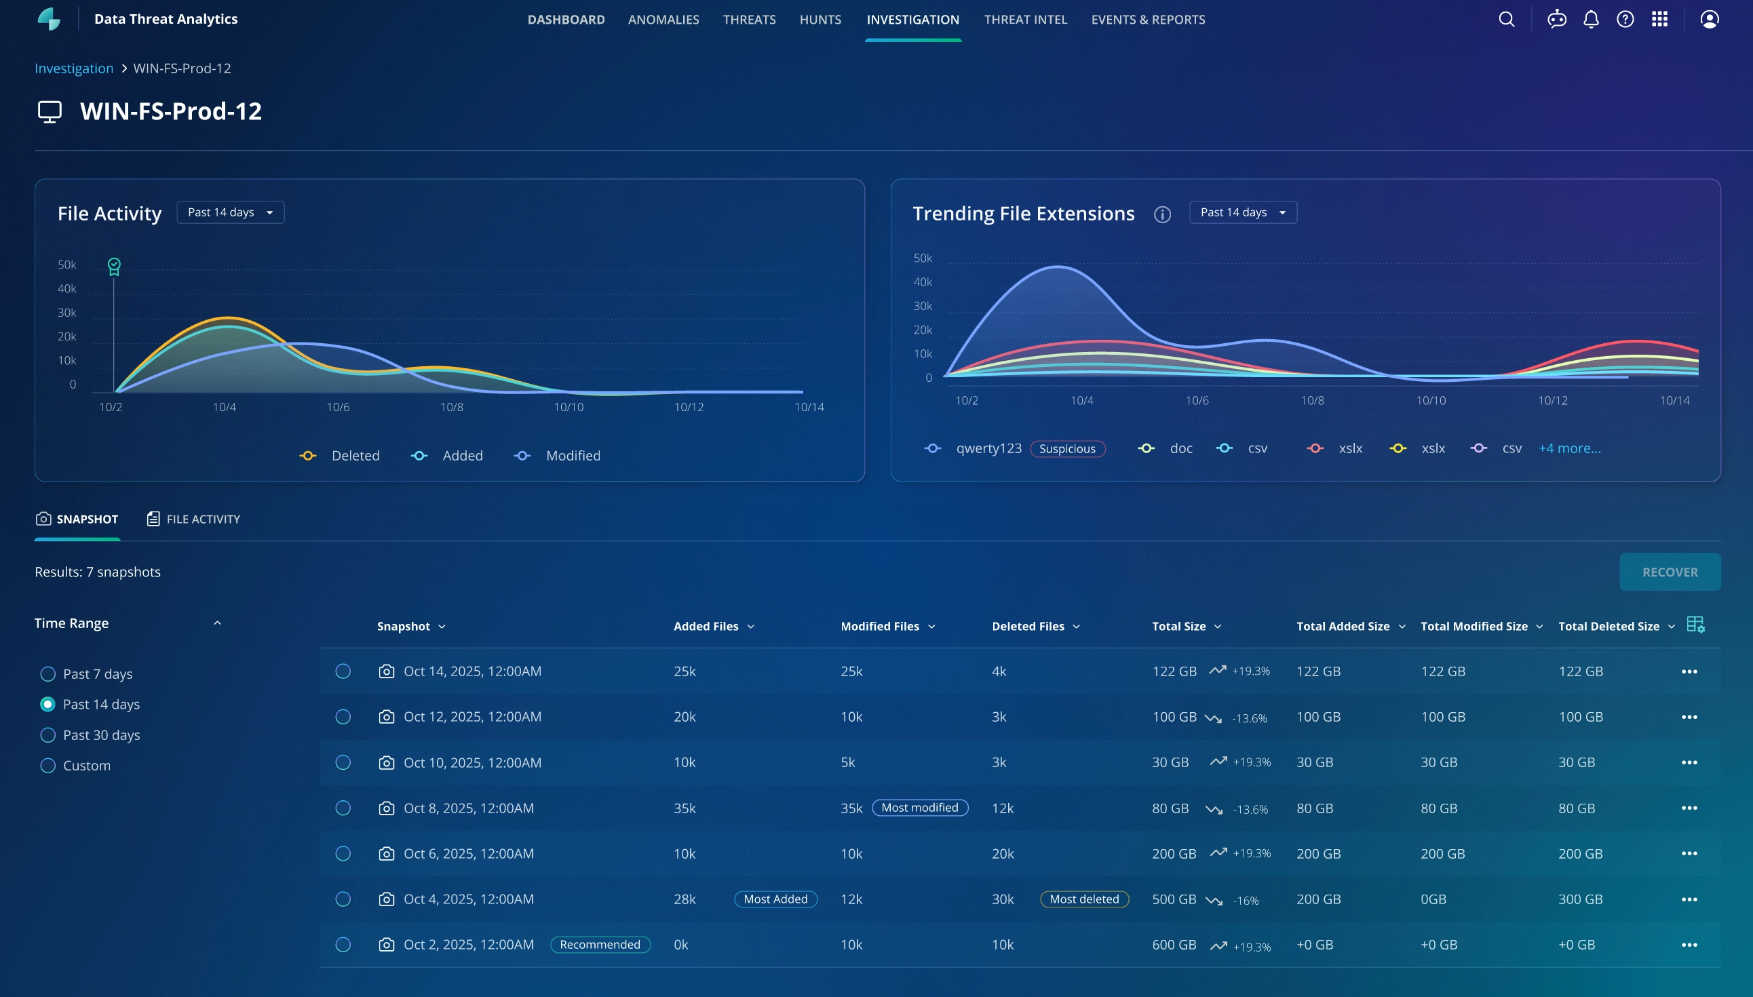Open the user profile icon
1753x997 pixels.
[x=1709, y=19]
